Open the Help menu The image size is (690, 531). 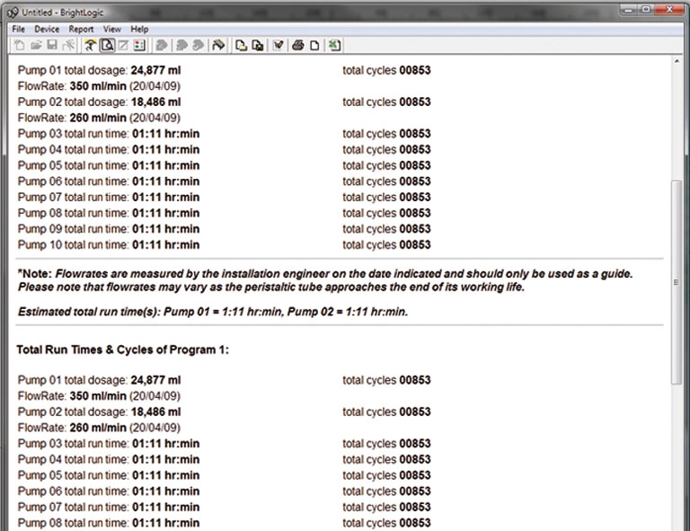(139, 29)
